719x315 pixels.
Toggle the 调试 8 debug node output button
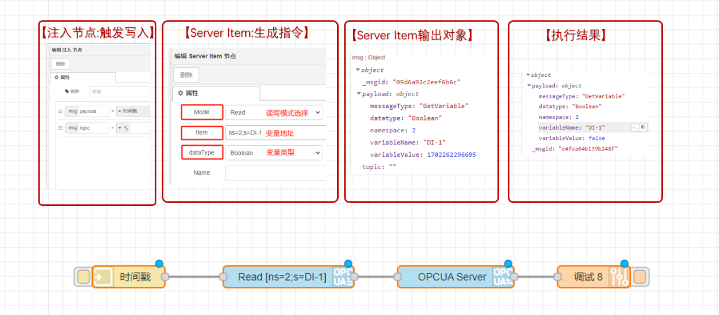tap(641, 277)
